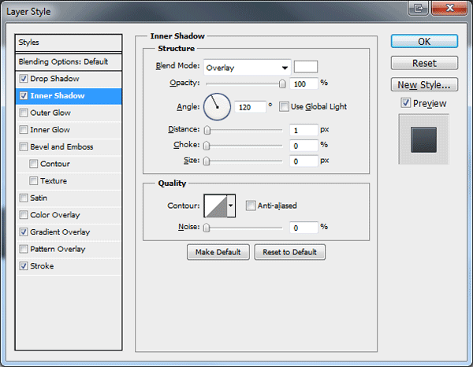The width and height of the screenshot is (473, 367).
Task: Select the Styles list header
Action: point(69,43)
